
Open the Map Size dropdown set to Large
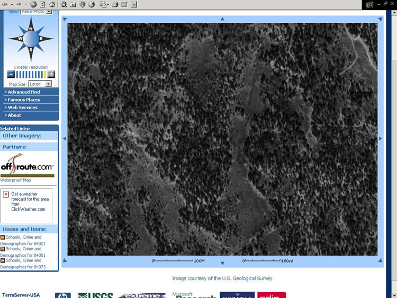click(x=40, y=84)
